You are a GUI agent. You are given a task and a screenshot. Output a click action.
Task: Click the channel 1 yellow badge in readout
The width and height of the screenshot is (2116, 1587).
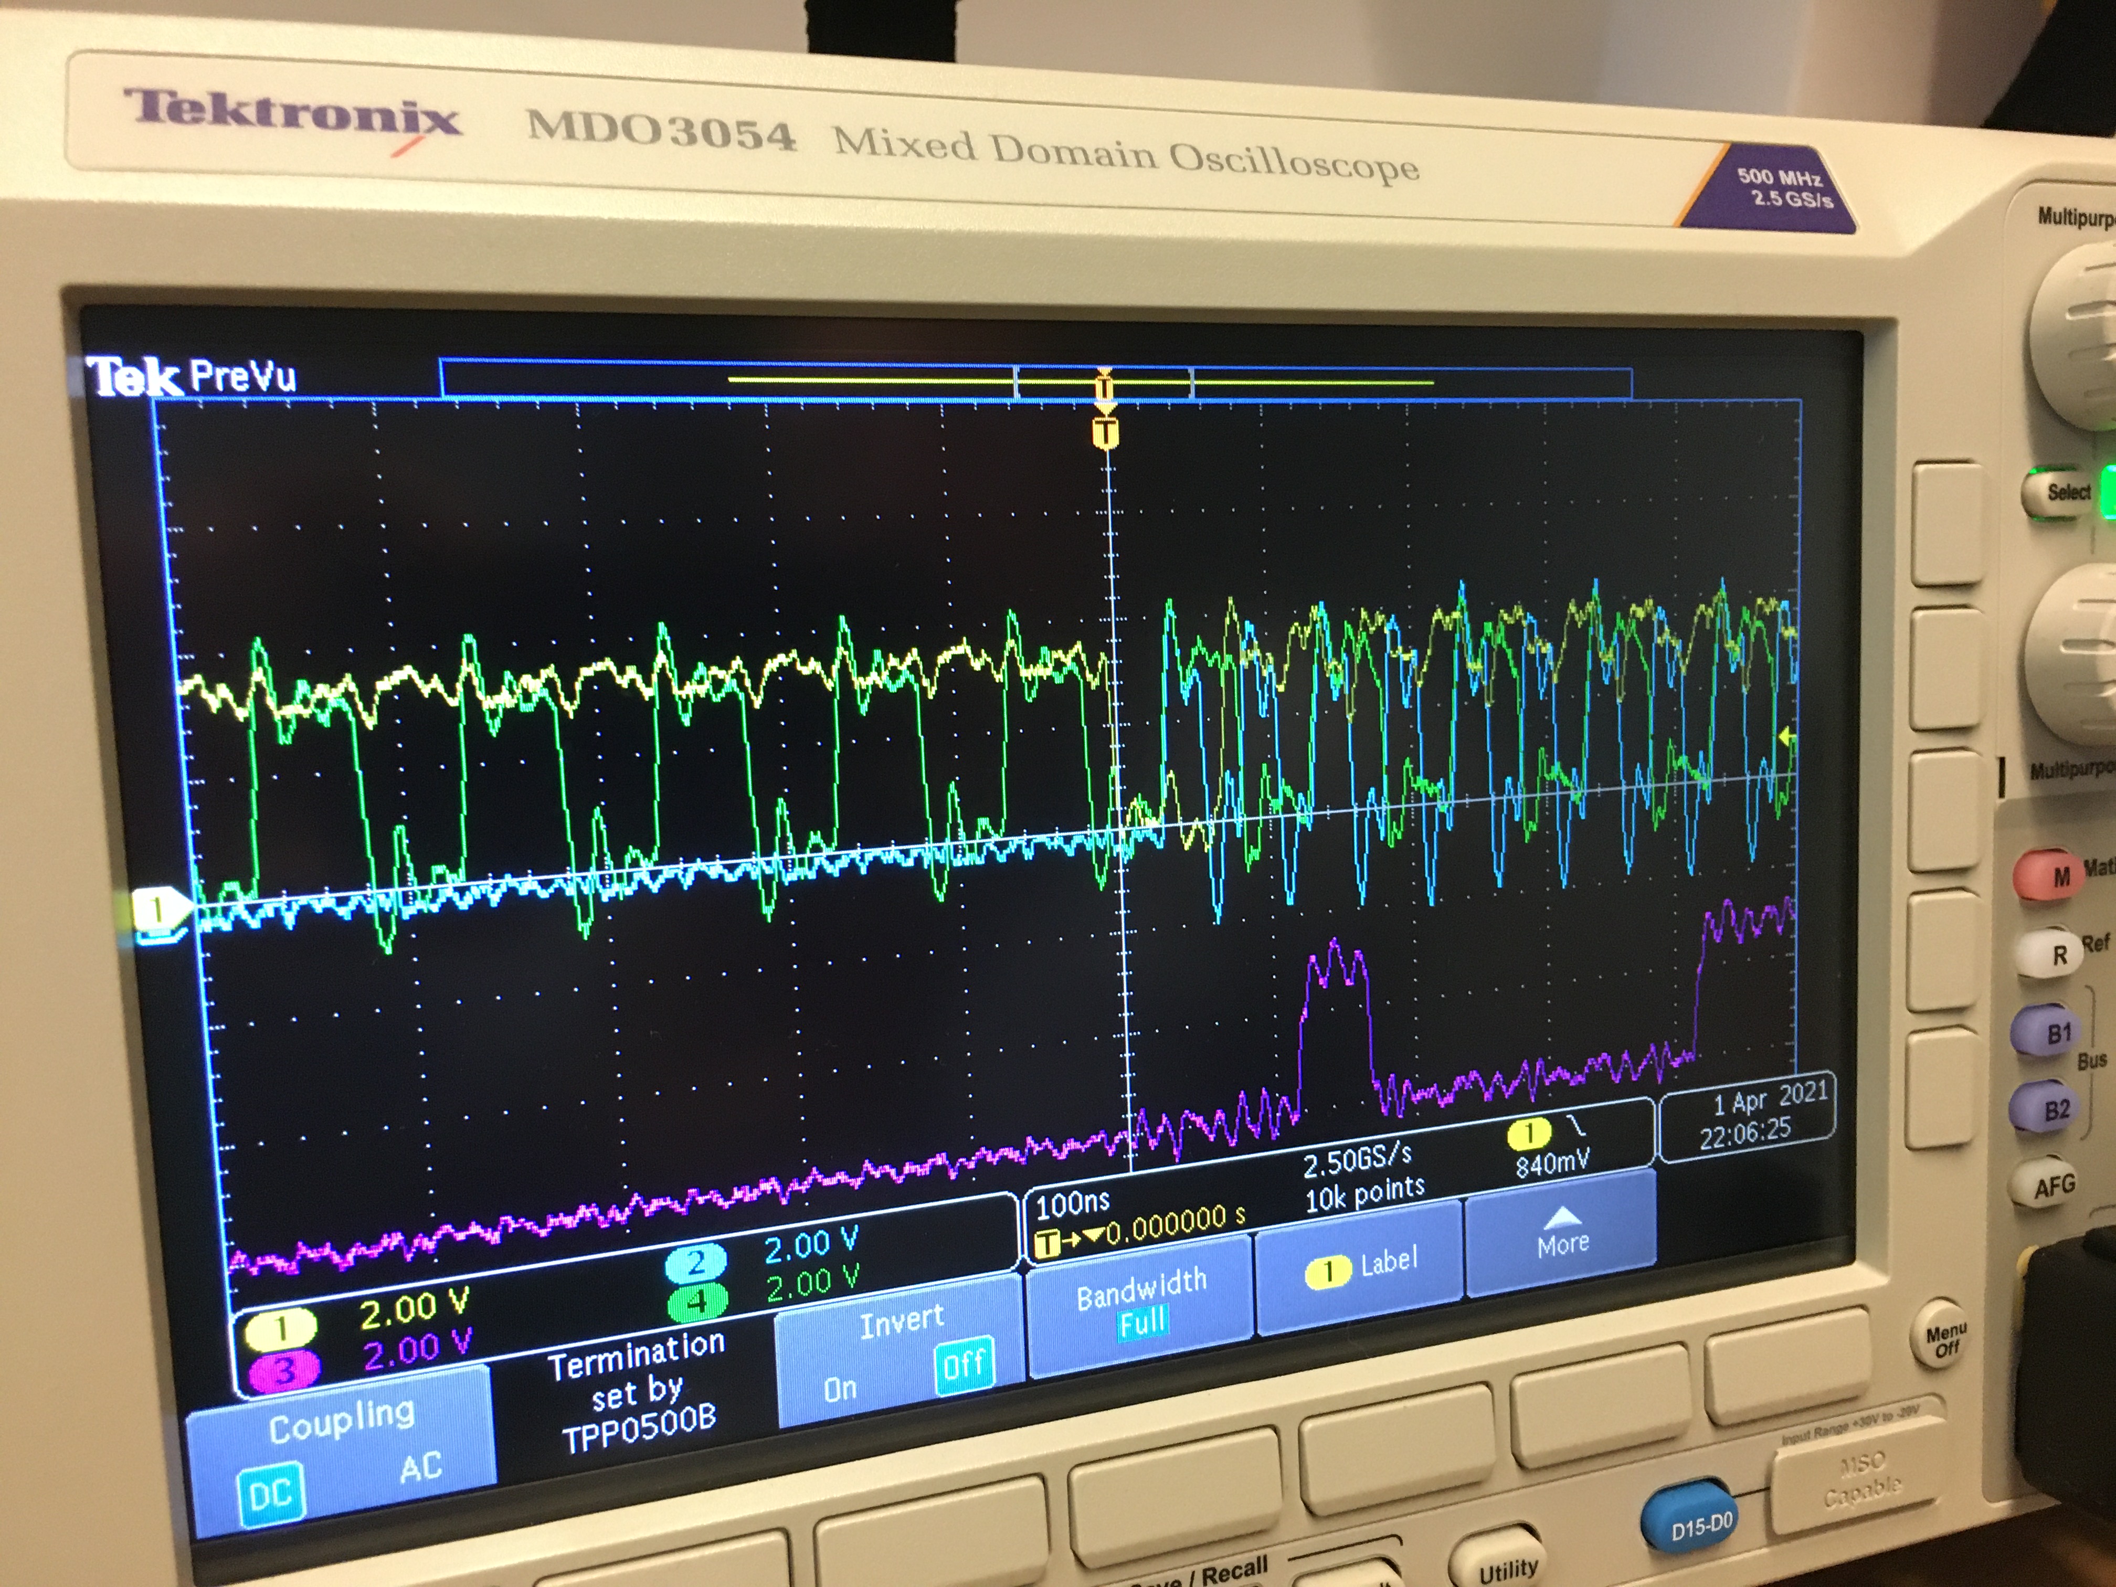pos(280,1328)
